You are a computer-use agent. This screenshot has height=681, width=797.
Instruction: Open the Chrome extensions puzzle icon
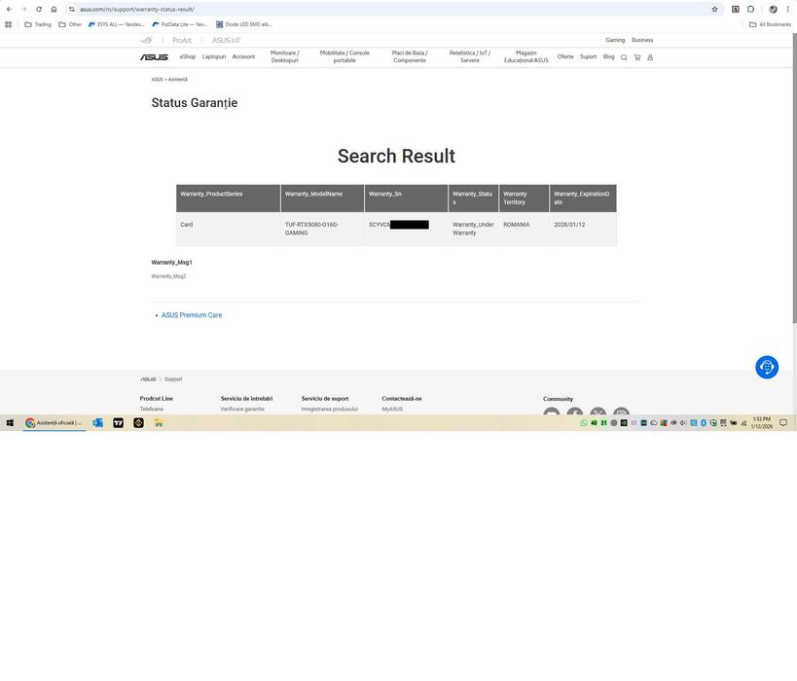(750, 9)
